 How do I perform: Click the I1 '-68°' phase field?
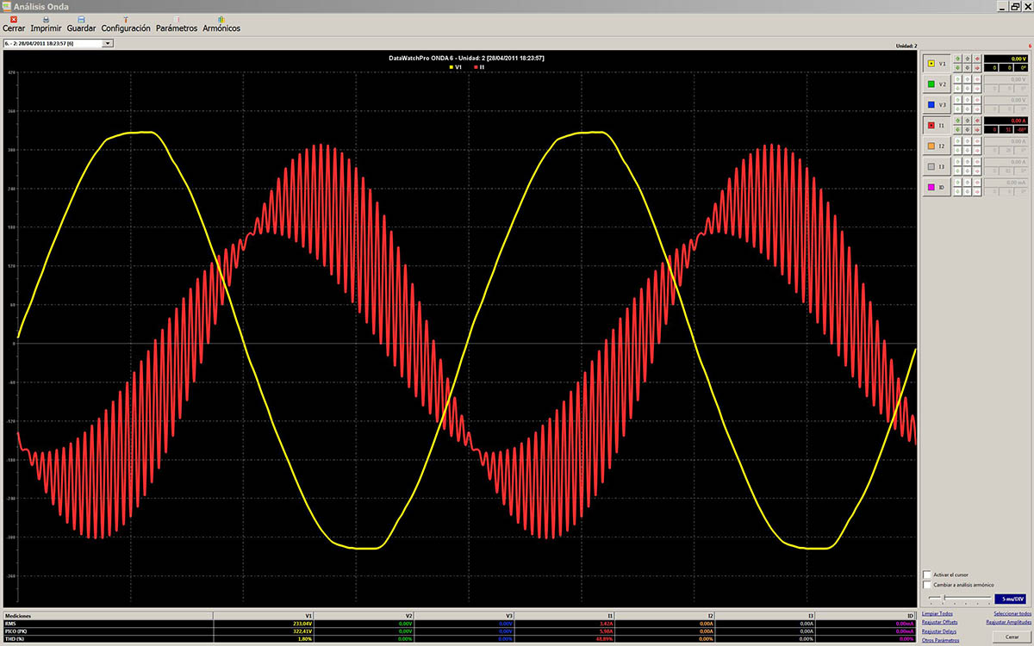[1021, 130]
